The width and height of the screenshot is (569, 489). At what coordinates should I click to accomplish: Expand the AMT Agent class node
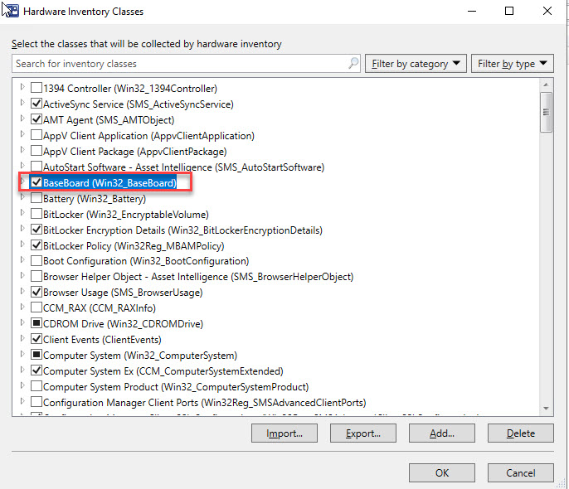[x=22, y=119]
